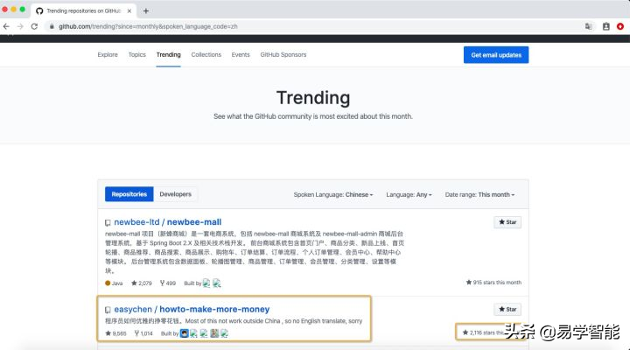Star the howto-make-more-money repository
This screenshot has width=630, height=350.
pyautogui.click(x=507, y=309)
